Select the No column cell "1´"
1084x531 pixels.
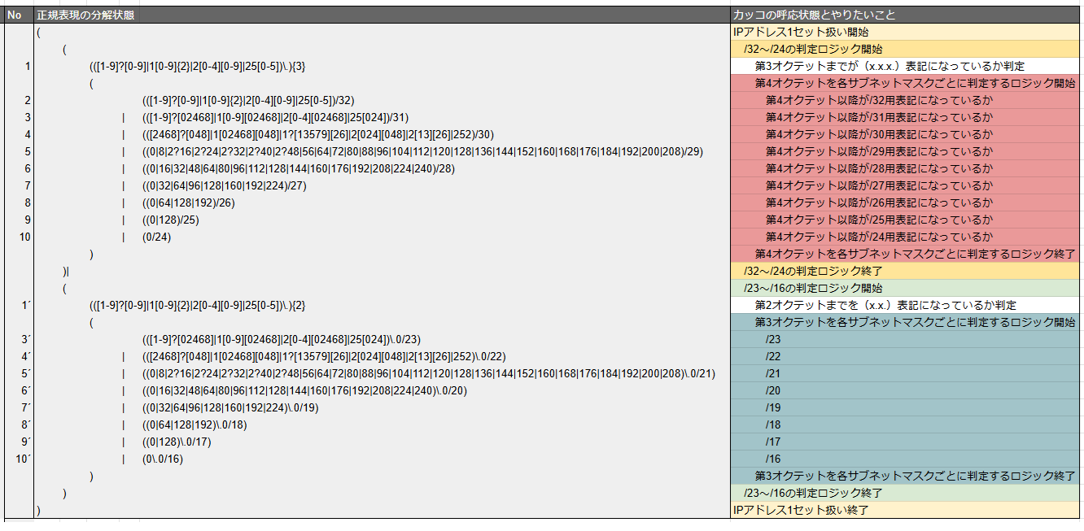(x=19, y=306)
